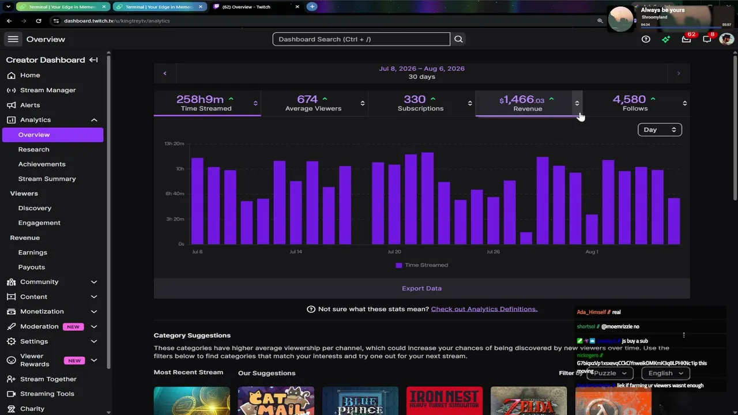The height and width of the screenshot is (415, 738).
Task: Click the Dashboard Search input field
Action: pos(362,39)
